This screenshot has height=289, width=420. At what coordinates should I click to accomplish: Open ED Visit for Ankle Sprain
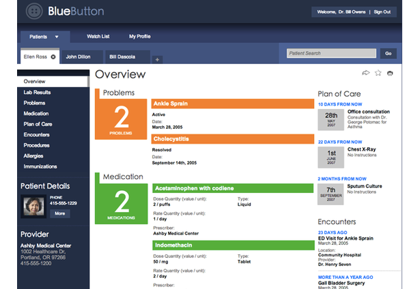[346, 238]
